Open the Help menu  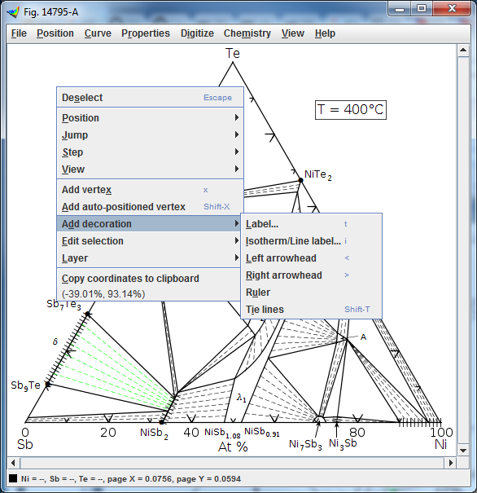pyautogui.click(x=325, y=33)
